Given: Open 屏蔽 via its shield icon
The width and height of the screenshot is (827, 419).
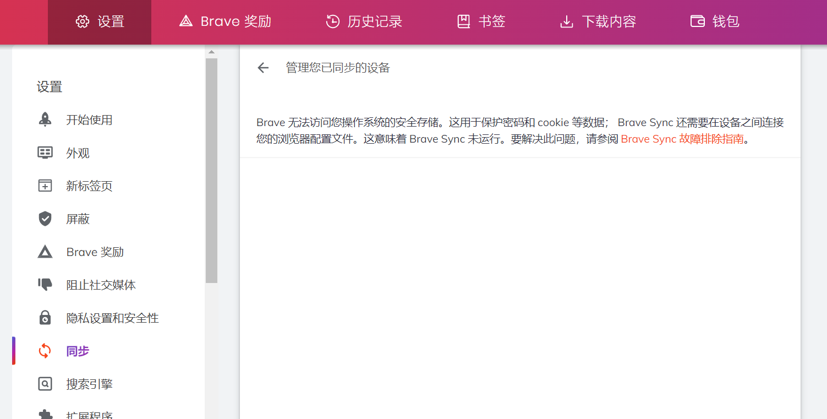Looking at the screenshot, I should click(x=45, y=219).
